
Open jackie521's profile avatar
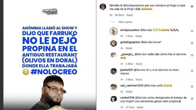click(114, 71)
